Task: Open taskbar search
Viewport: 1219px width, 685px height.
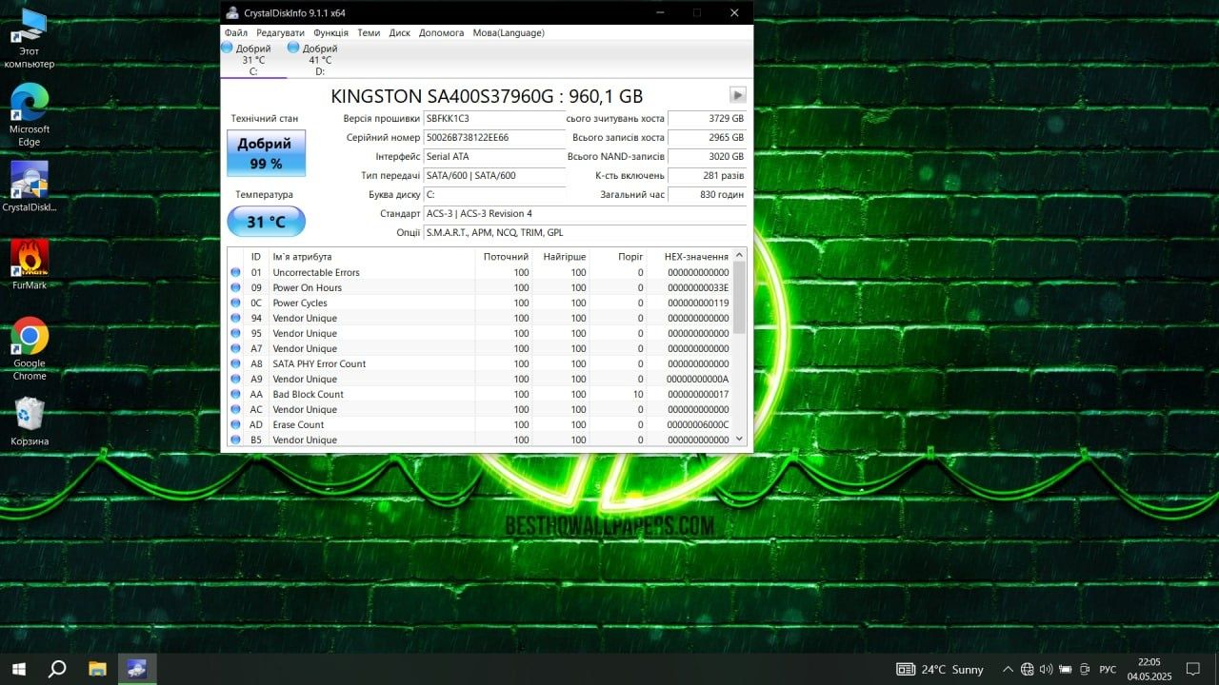Action: coord(57,669)
